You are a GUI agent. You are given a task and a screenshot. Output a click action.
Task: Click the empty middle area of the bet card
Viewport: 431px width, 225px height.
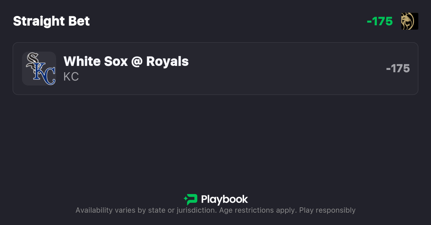[x=284, y=69]
